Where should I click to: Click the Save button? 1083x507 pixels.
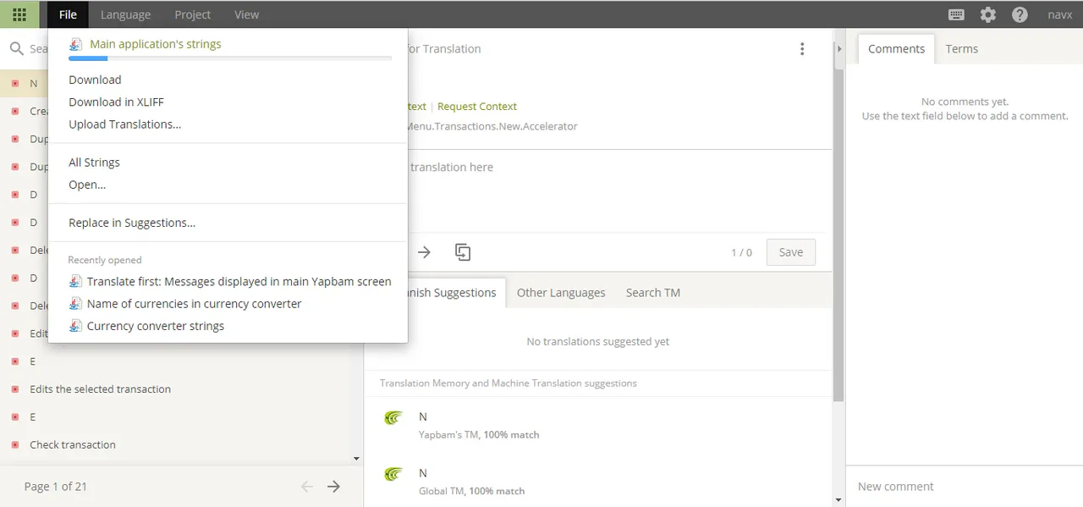coord(791,252)
